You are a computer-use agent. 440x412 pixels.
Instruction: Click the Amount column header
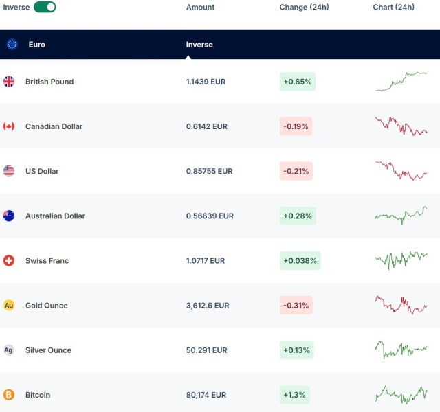200,8
